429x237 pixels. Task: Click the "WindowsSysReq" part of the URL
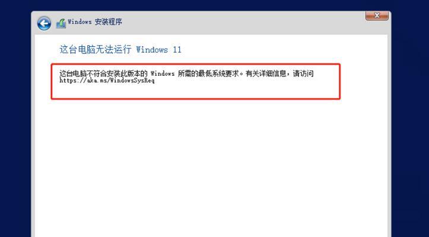[132, 81]
